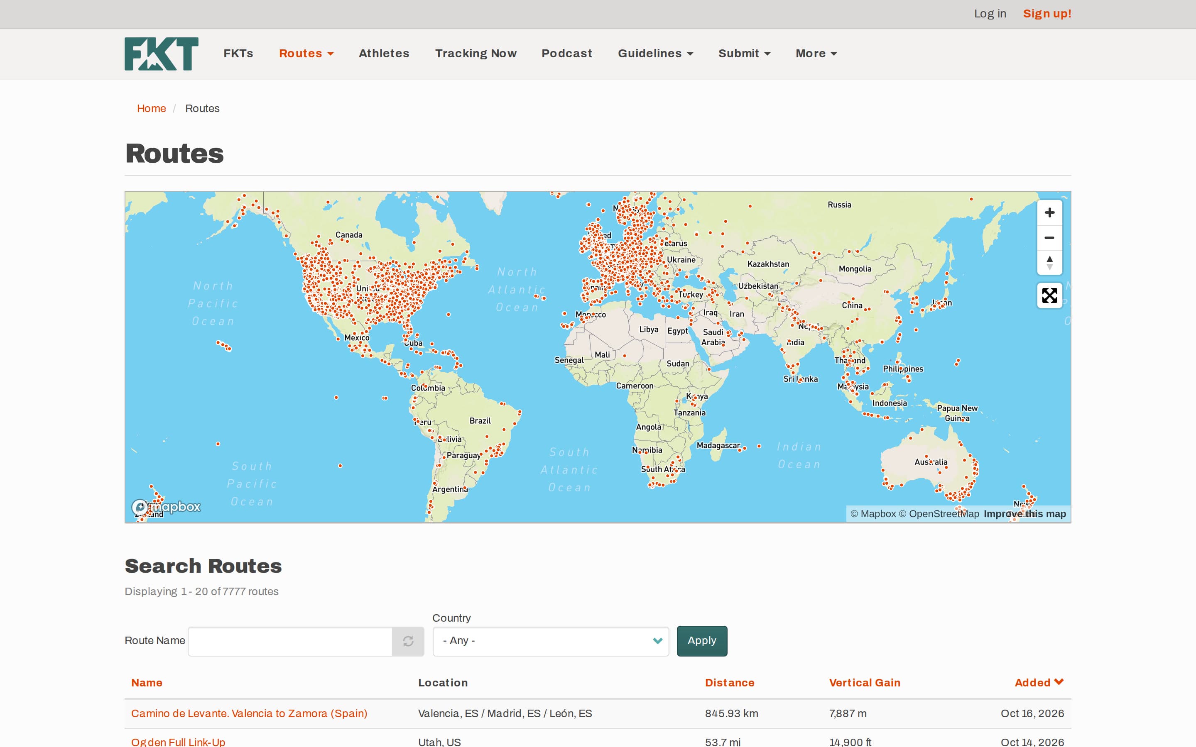This screenshot has height=747, width=1196.
Task: Focus the Route Name input field
Action: (x=290, y=641)
